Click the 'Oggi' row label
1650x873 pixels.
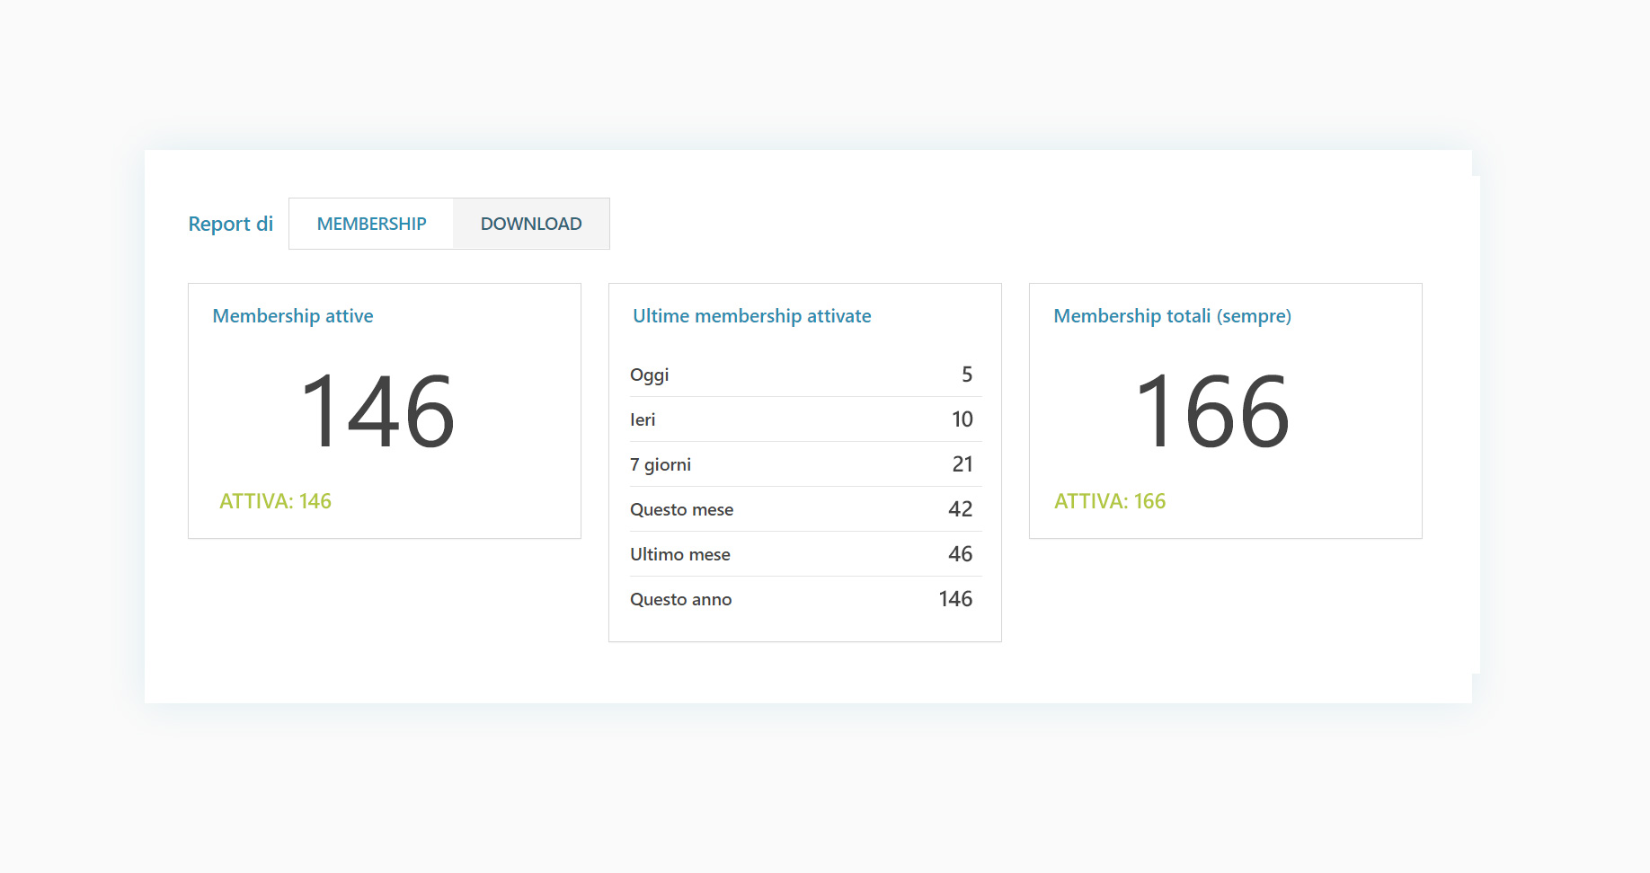click(649, 375)
